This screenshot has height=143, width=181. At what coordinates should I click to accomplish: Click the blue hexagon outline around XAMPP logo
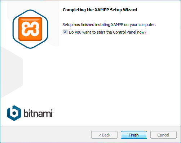coord(30,29)
